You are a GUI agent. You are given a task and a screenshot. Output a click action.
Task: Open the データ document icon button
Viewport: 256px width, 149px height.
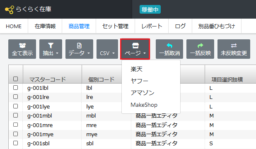pos(79,49)
